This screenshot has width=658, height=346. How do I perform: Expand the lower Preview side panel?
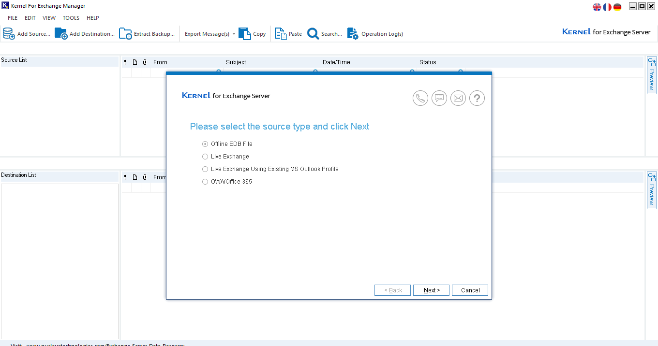[x=652, y=190]
